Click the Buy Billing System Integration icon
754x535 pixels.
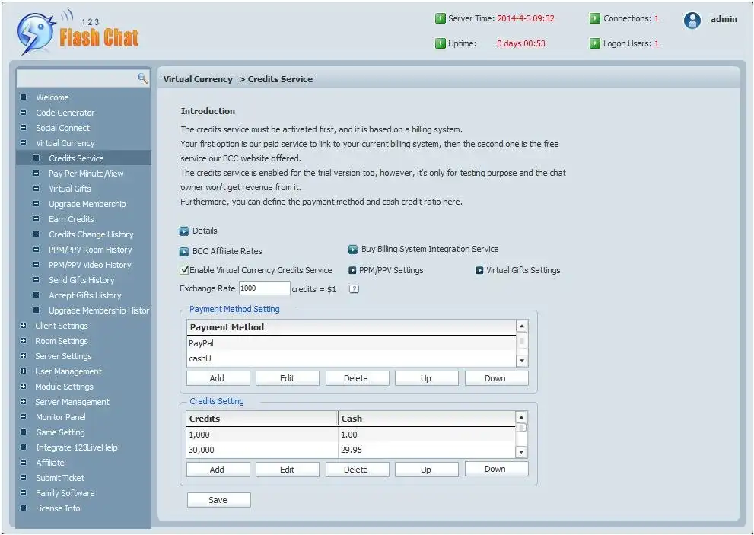pyautogui.click(x=352, y=249)
